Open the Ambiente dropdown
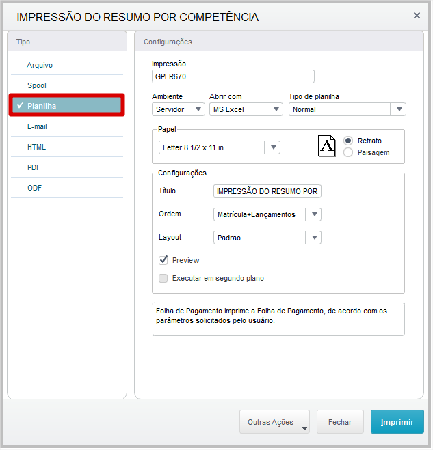 179,109
